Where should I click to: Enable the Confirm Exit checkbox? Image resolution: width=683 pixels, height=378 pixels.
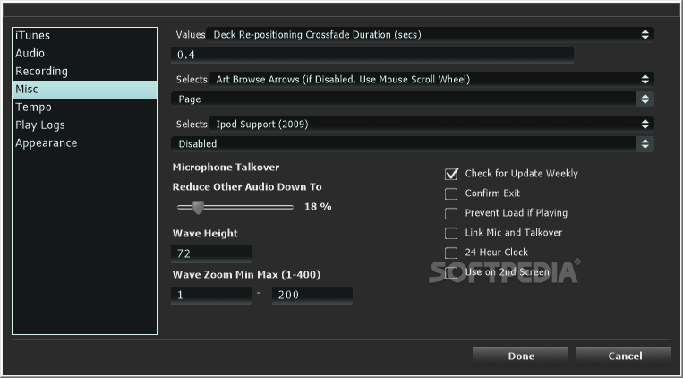click(451, 193)
